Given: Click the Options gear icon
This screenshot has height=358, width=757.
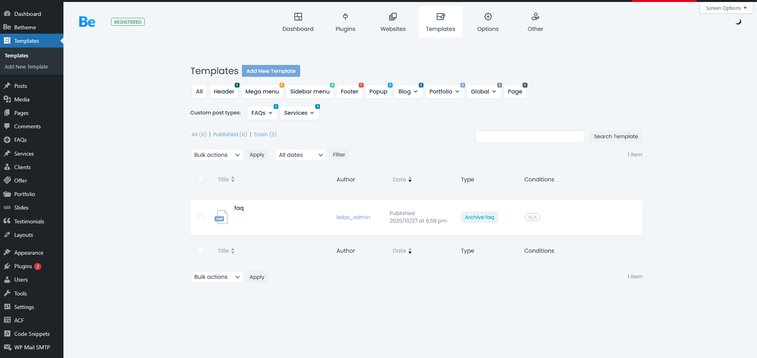Looking at the screenshot, I should coord(488,17).
